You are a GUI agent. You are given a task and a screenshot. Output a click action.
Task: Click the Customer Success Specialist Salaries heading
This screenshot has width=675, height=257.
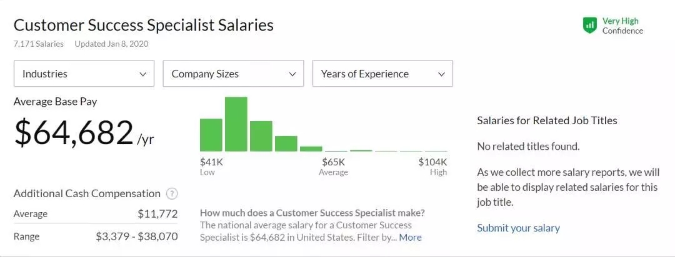pos(144,25)
